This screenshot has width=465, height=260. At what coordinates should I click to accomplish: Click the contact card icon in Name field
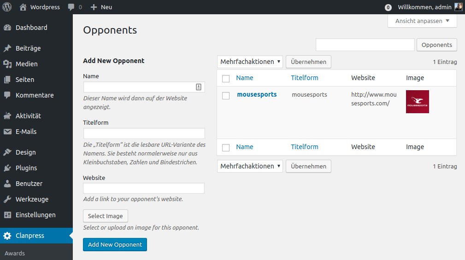[x=199, y=87]
